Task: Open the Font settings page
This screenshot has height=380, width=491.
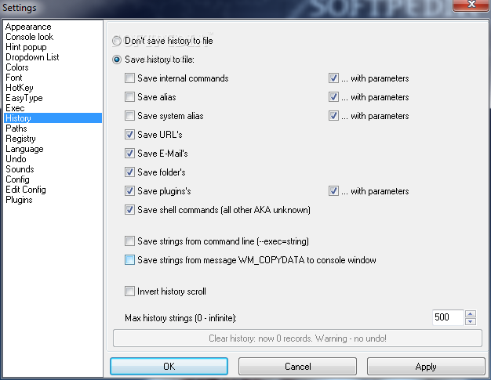Action: (x=53, y=78)
